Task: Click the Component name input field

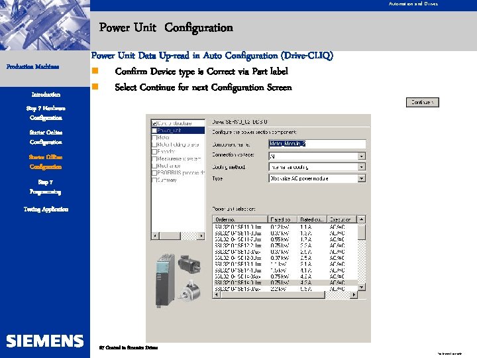Action: tap(317, 144)
